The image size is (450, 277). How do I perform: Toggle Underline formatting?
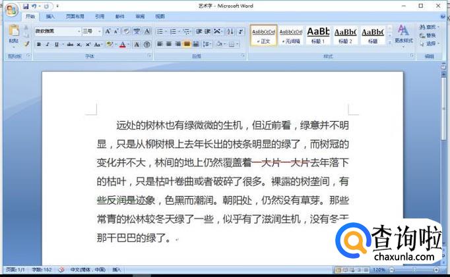point(56,45)
